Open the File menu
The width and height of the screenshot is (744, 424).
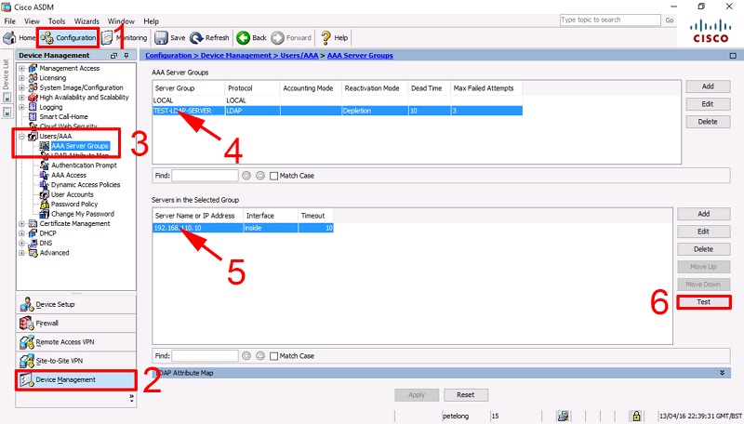[9, 21]
